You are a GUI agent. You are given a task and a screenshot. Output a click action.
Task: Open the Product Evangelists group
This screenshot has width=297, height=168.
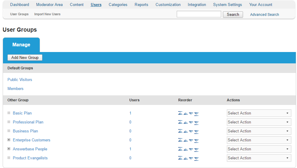[x=30, y=158]
